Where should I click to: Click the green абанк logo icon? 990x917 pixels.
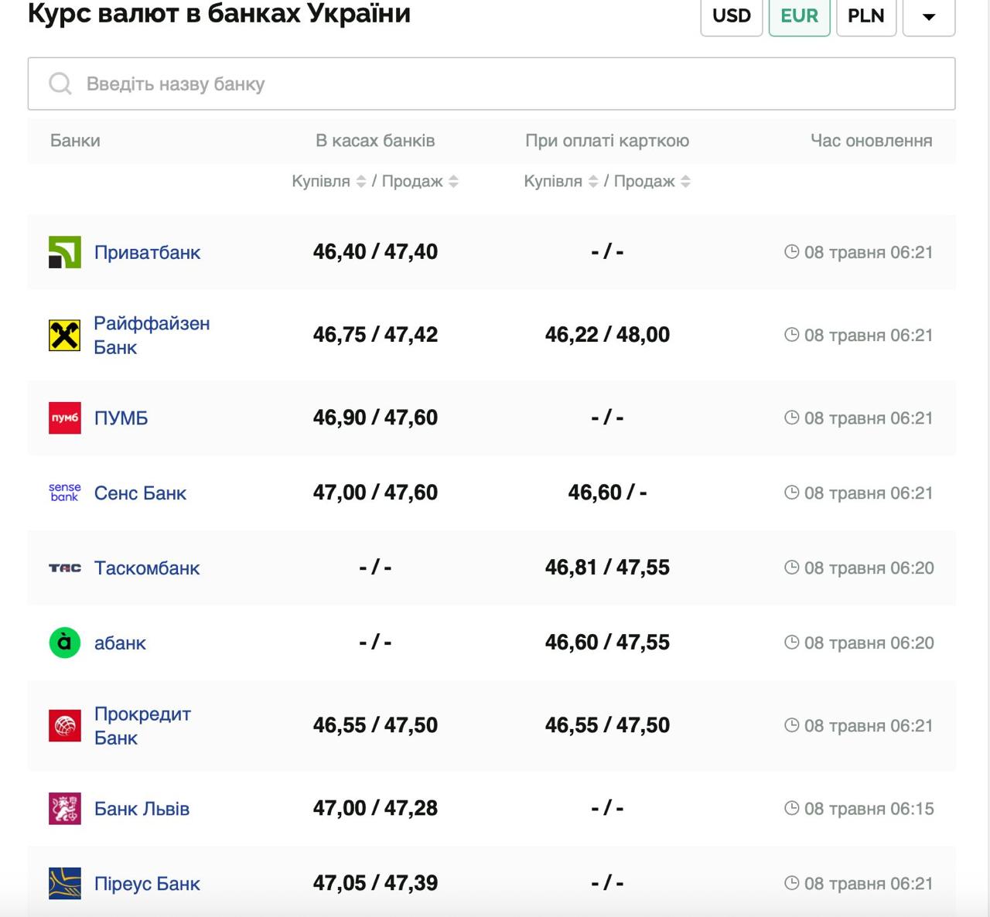pyautogui.click(x=65, y=643)
